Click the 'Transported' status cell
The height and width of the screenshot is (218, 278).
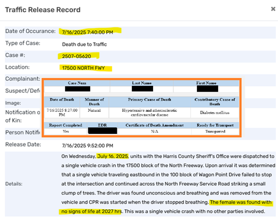click(x=215, y=131)
